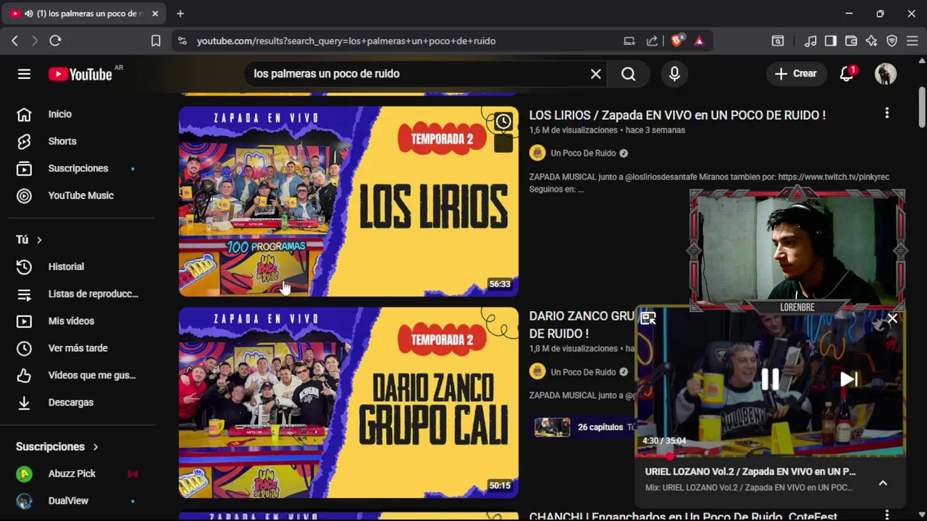
Task: Open Un Poco De Ruido channel under LOS LIRIOS
Action: tap(583, 153)
